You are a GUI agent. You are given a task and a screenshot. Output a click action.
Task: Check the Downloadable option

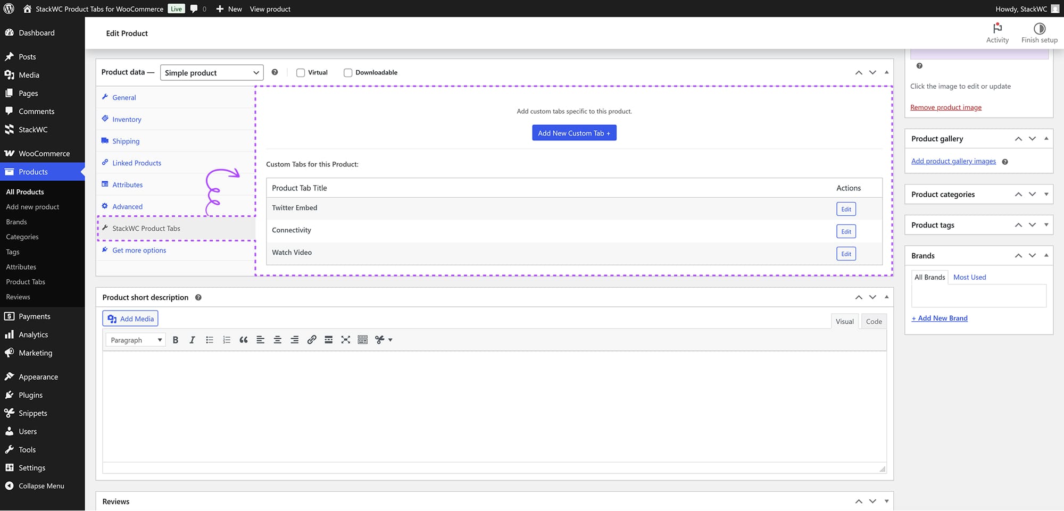point(348,73)
